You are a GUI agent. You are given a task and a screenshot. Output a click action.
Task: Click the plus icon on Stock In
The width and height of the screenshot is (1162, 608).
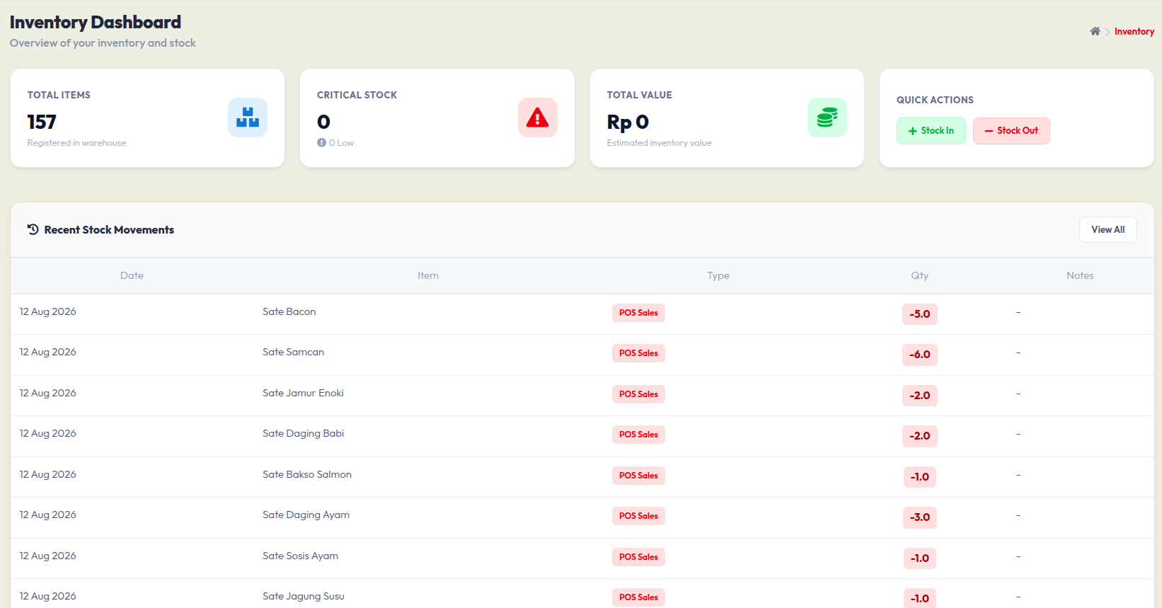[912, 131]
